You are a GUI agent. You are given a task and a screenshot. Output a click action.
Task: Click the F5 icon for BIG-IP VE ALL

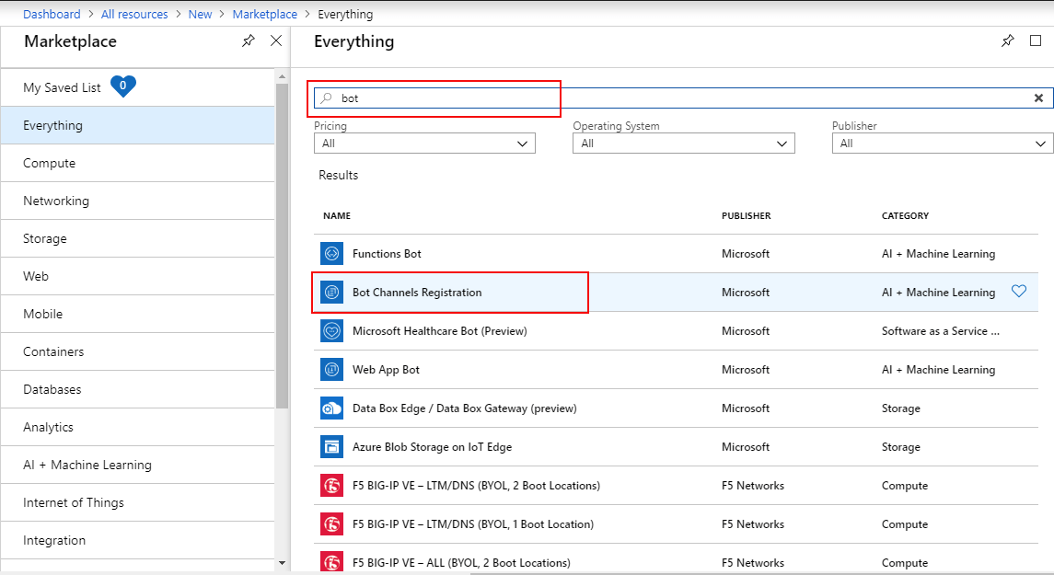pyautogui.click(x=332, y=562)
